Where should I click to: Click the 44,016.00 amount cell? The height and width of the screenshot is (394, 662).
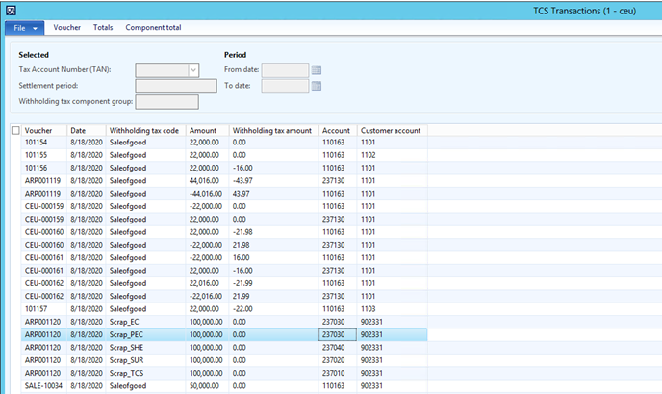click(207, 181)
